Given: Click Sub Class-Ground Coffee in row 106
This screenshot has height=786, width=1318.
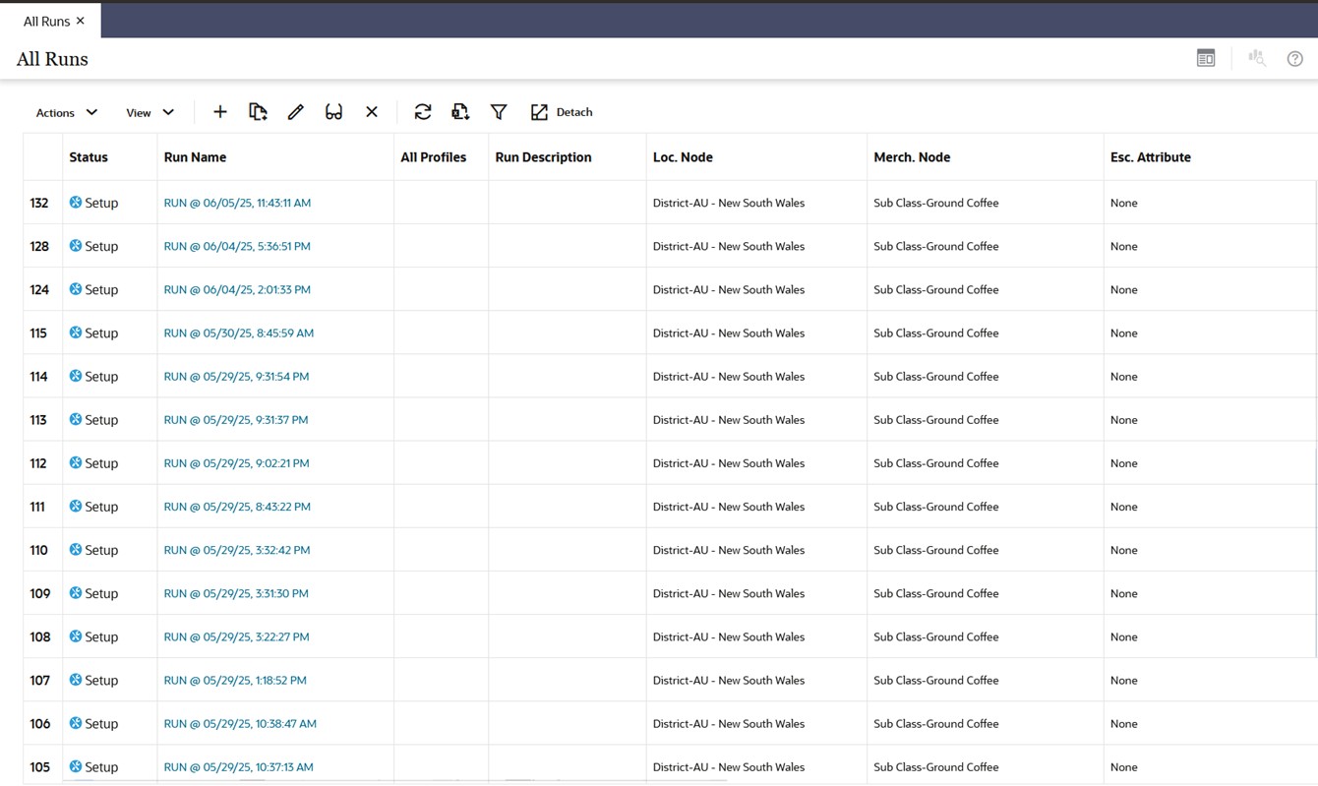Looking at the screenshot, I should (936, 722).
